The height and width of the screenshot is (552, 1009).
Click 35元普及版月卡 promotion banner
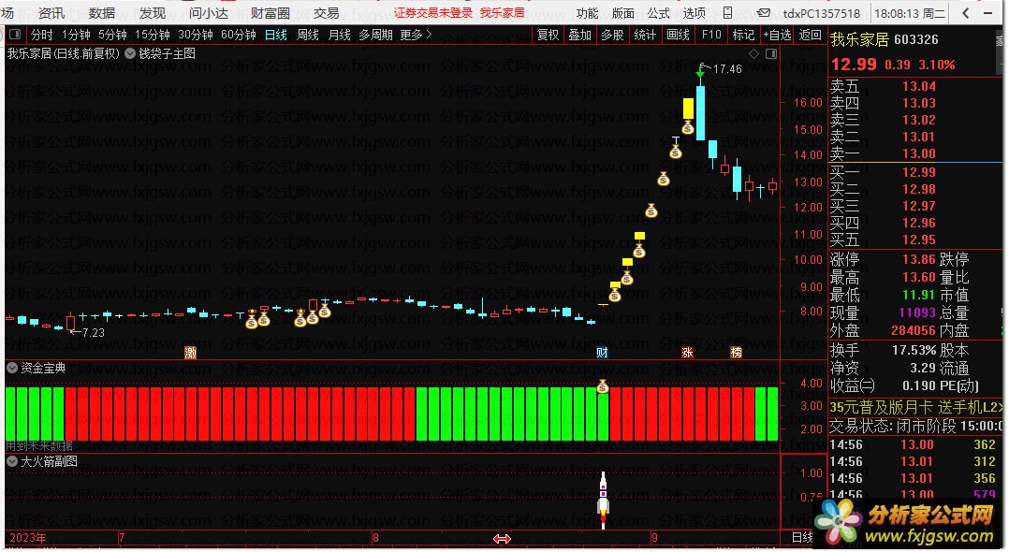(915, 407)
